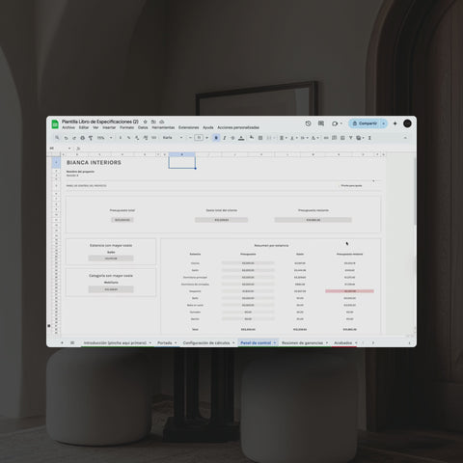The height and width of the screenshot is (463, 463).
Task: Format selection as currency
Action: pyautogui.click(x=121, y=138)
